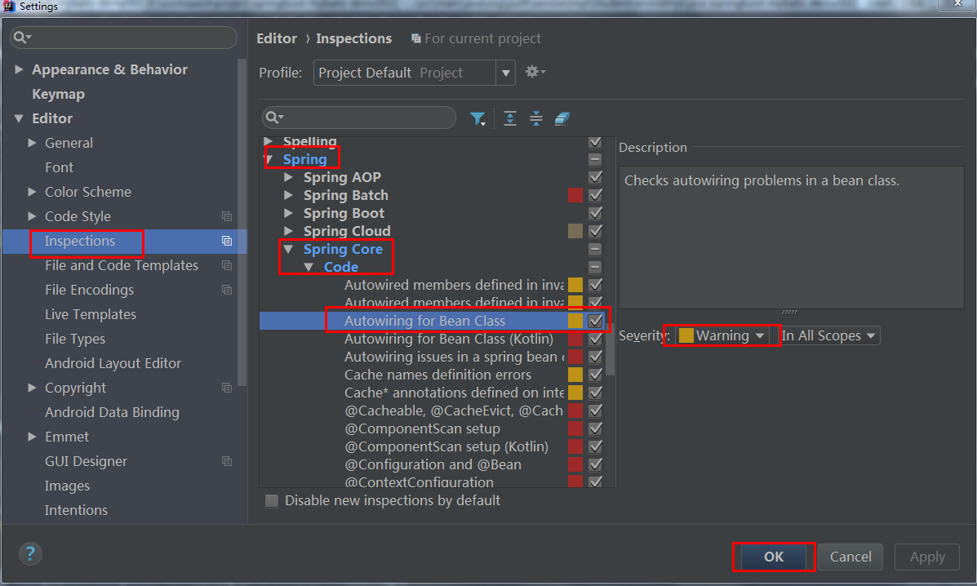Expand the Color Scheme node

point(33,192)
